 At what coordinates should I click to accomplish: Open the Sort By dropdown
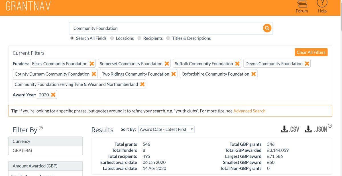click(166, 129)
